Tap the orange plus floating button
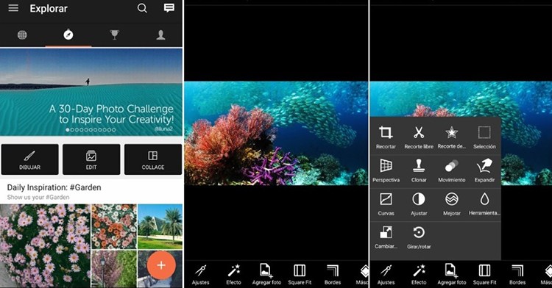 161,265
